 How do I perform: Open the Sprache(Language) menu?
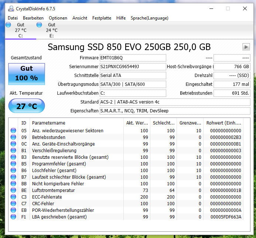[x=150, y=18]
